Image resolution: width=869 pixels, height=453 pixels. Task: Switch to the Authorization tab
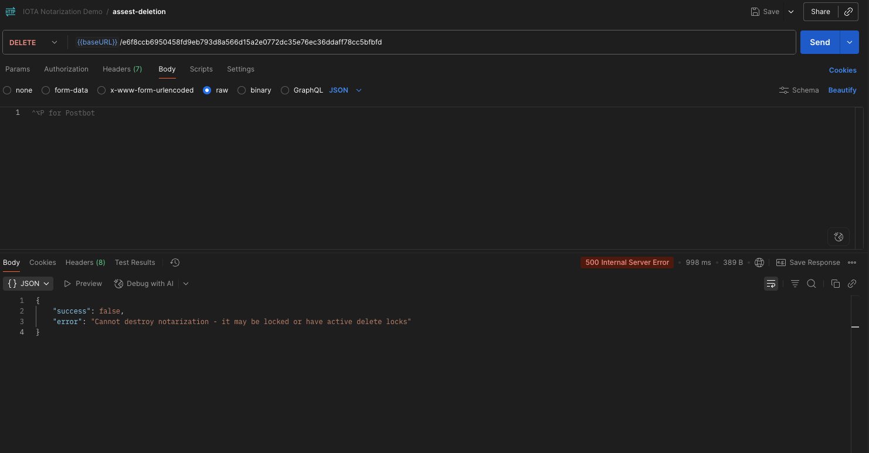click(66, 69)
